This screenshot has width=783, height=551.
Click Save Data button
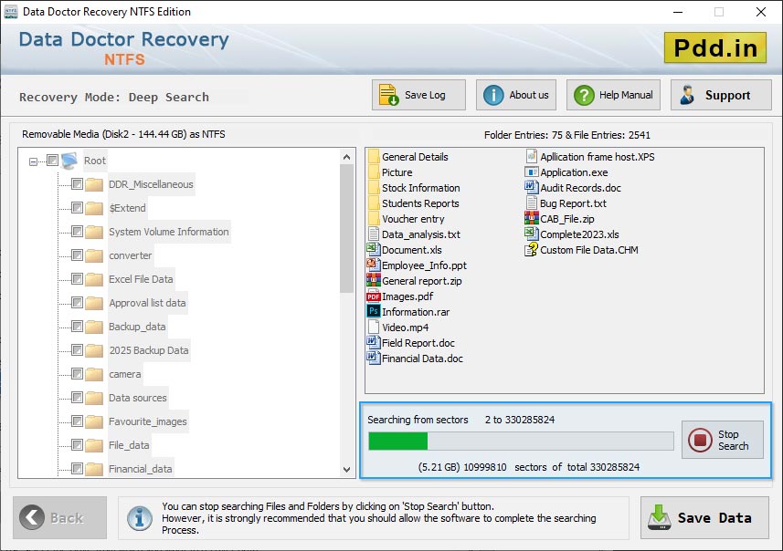tap(704, 517)
